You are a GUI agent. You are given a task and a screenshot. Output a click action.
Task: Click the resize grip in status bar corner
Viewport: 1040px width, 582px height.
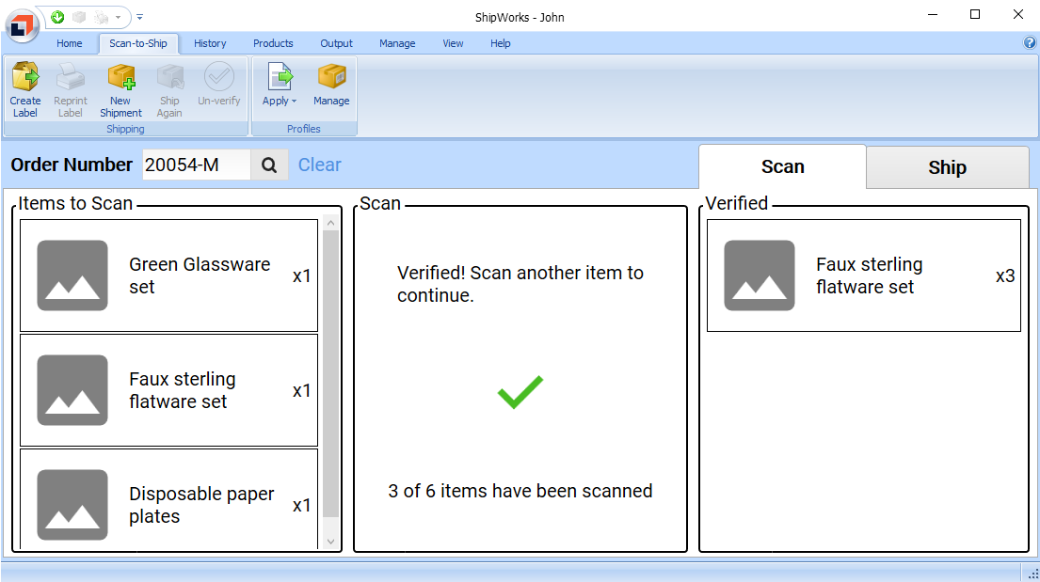(1032, 574)
